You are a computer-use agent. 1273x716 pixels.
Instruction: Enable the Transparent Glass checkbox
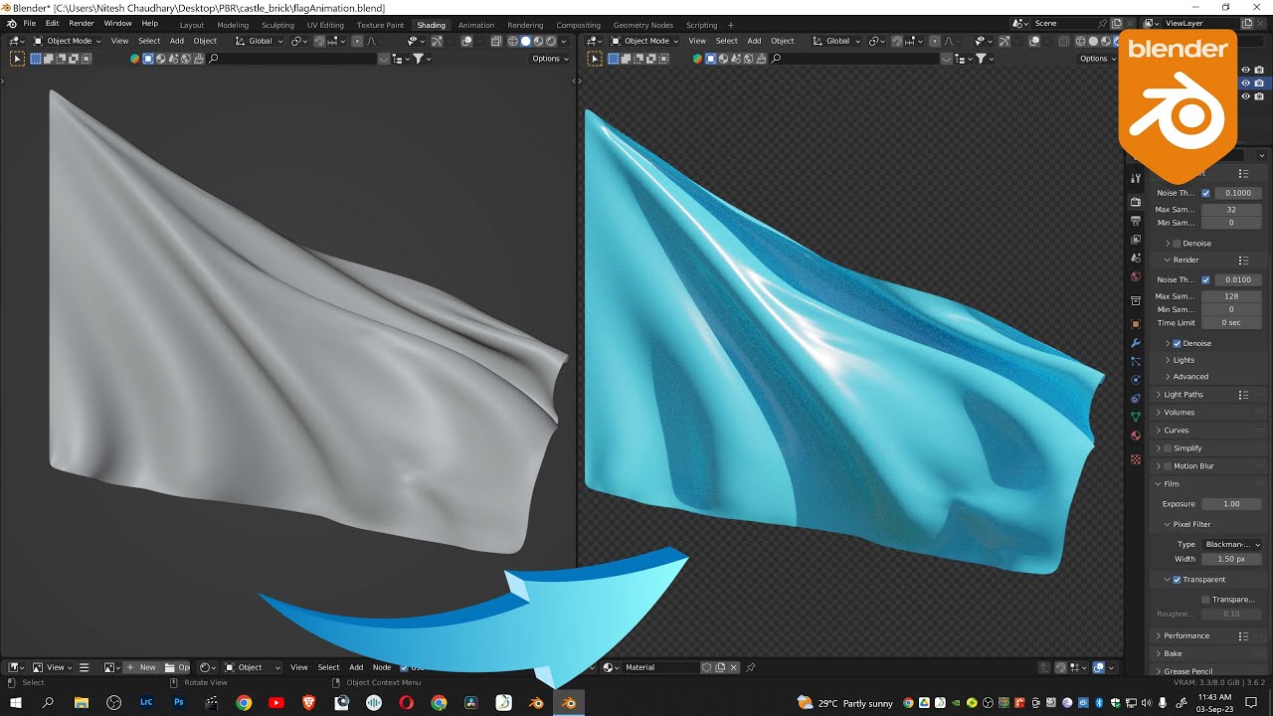[x=1206, y=600]
